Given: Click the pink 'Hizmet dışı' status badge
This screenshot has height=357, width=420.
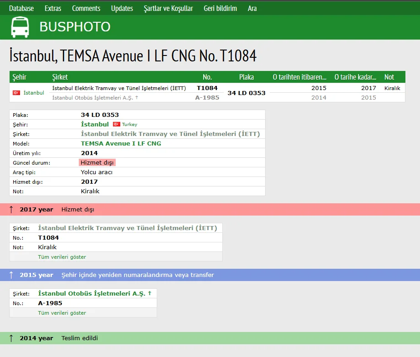Looking at the screenshot, I should coord(97,162).
